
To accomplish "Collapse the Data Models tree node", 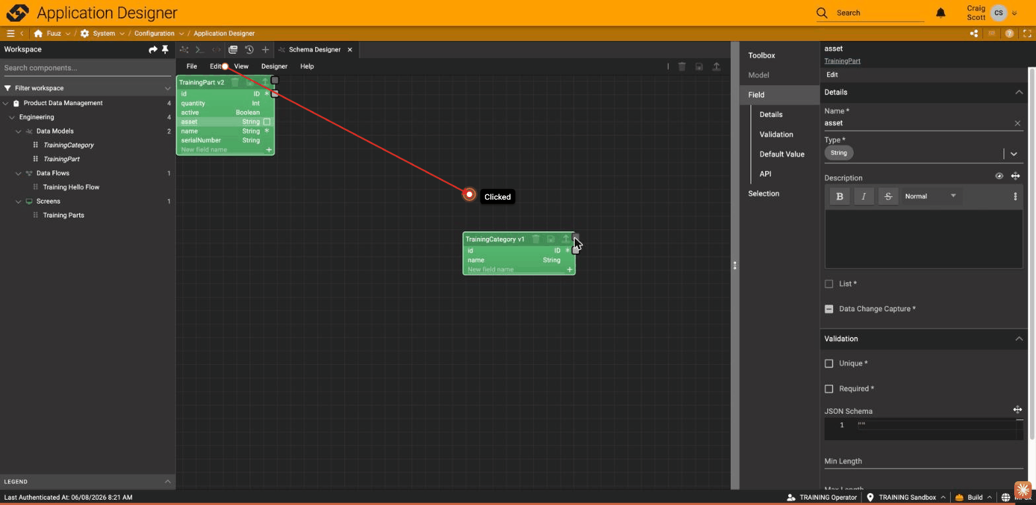I will 18,132.
